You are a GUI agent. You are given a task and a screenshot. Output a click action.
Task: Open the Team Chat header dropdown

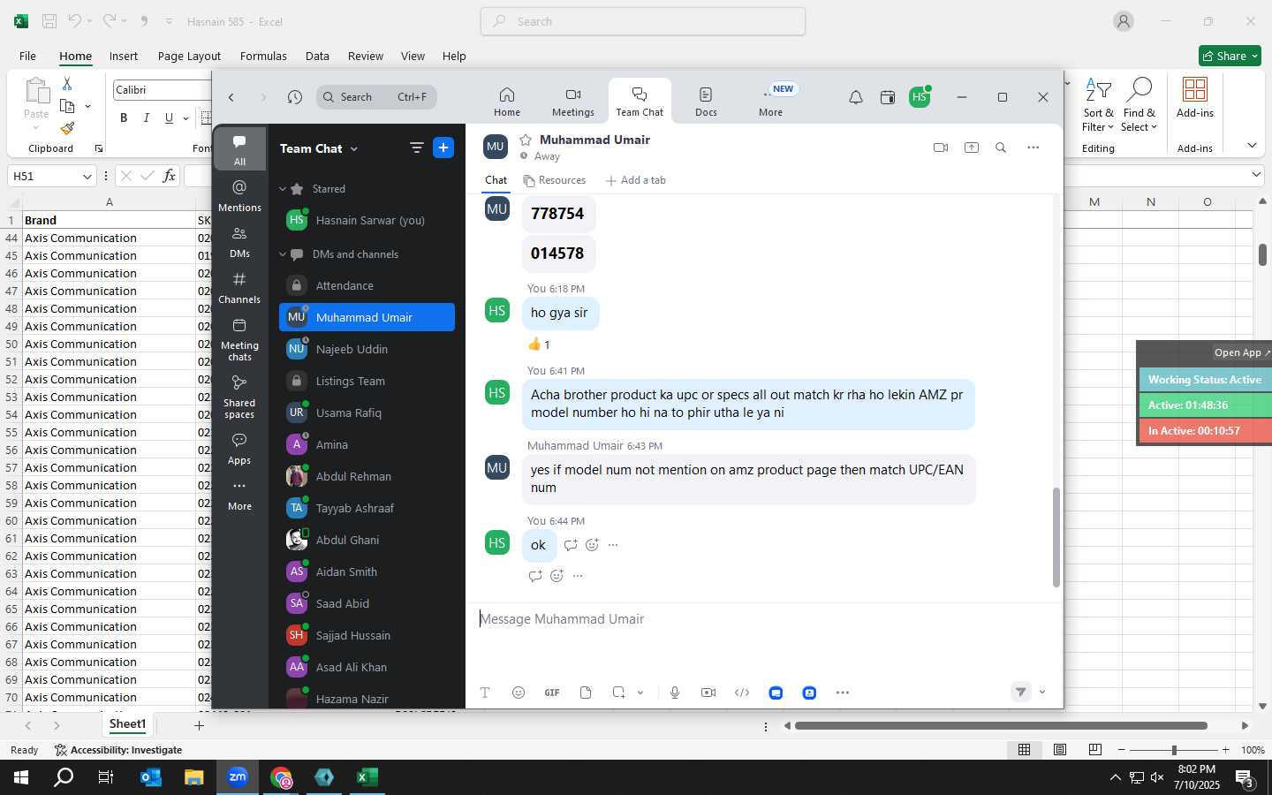(x=354, y=148)
